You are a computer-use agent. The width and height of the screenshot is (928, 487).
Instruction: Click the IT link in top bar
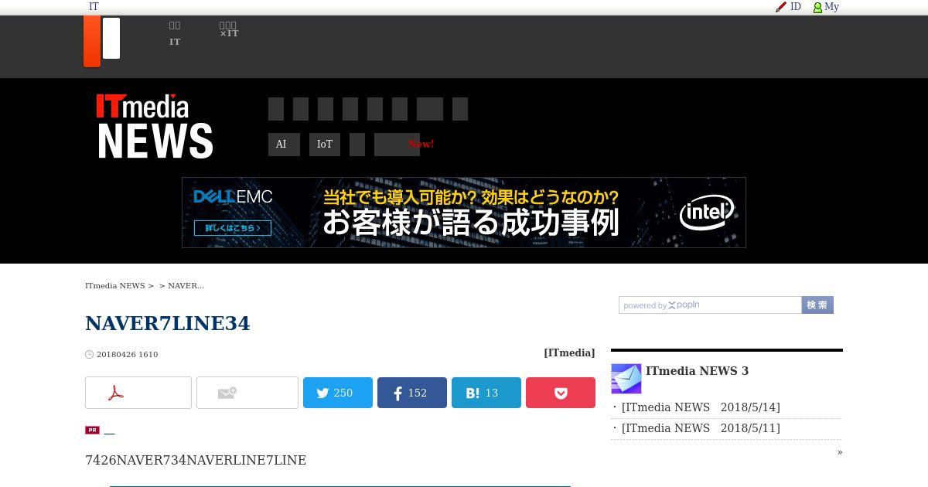[x=94, y=7]
